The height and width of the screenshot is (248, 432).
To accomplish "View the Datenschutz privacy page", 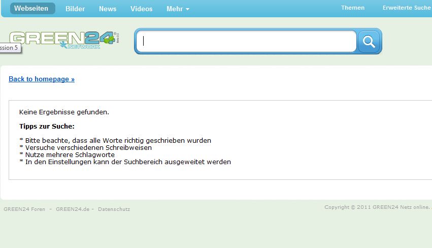I will 114,209.
